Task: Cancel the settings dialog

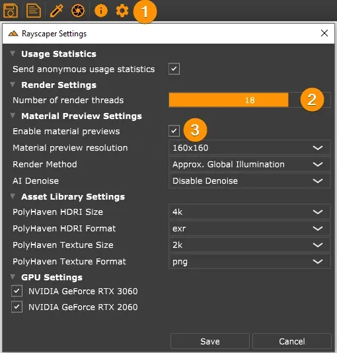Action: tap(292, 341)
